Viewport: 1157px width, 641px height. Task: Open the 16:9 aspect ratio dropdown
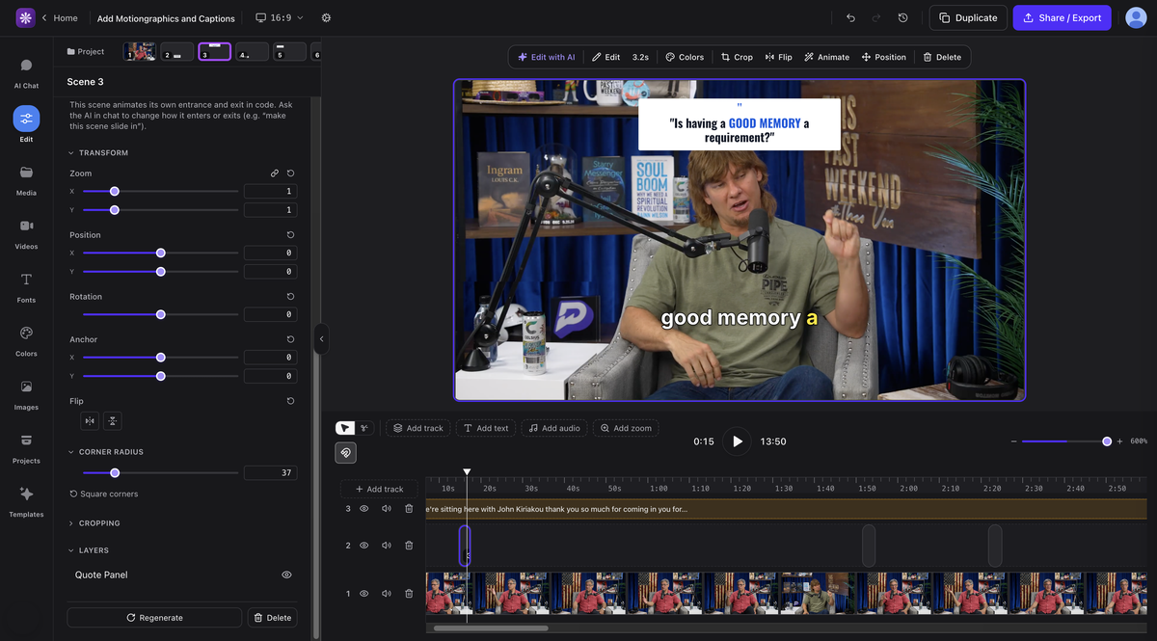click(279, 17)
